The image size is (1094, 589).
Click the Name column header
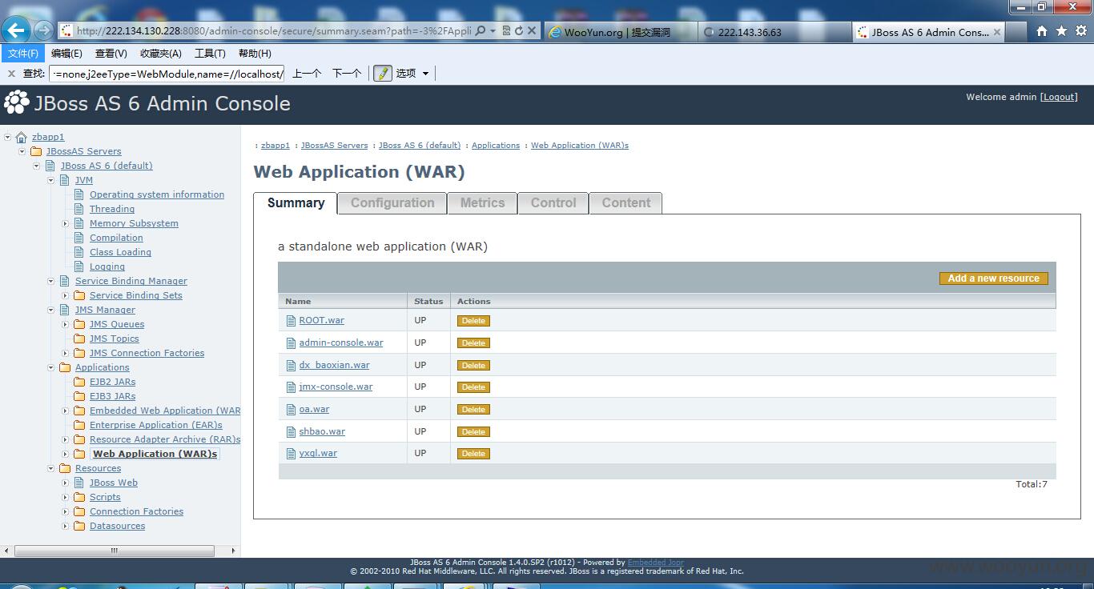click(x=298, y=302)
